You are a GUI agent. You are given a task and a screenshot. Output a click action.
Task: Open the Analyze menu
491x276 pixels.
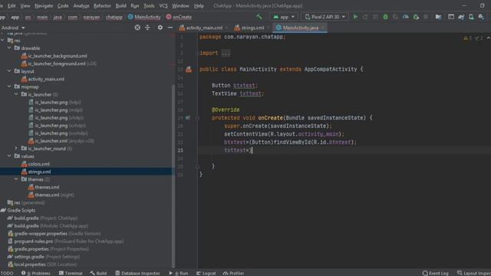(x=81, y=5)
